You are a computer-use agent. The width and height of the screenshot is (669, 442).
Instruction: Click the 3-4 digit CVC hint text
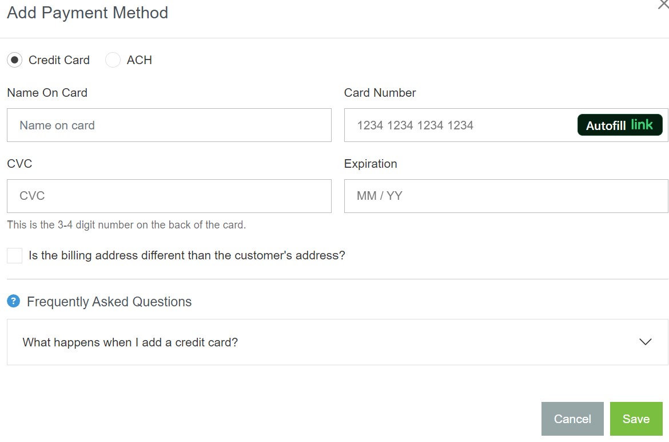[126, 225]
